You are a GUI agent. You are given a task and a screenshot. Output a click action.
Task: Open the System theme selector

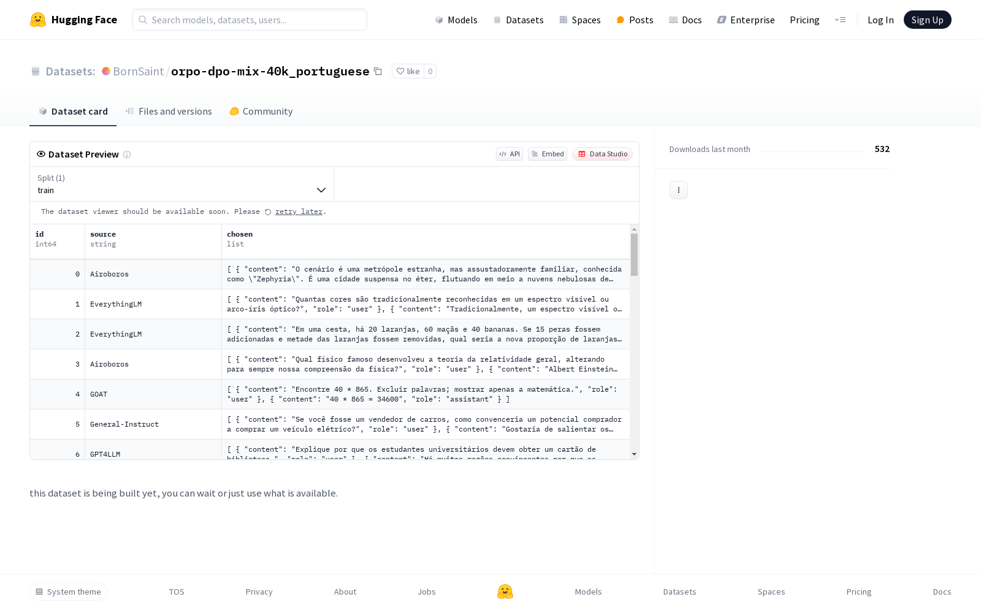(x=69, y=592)
